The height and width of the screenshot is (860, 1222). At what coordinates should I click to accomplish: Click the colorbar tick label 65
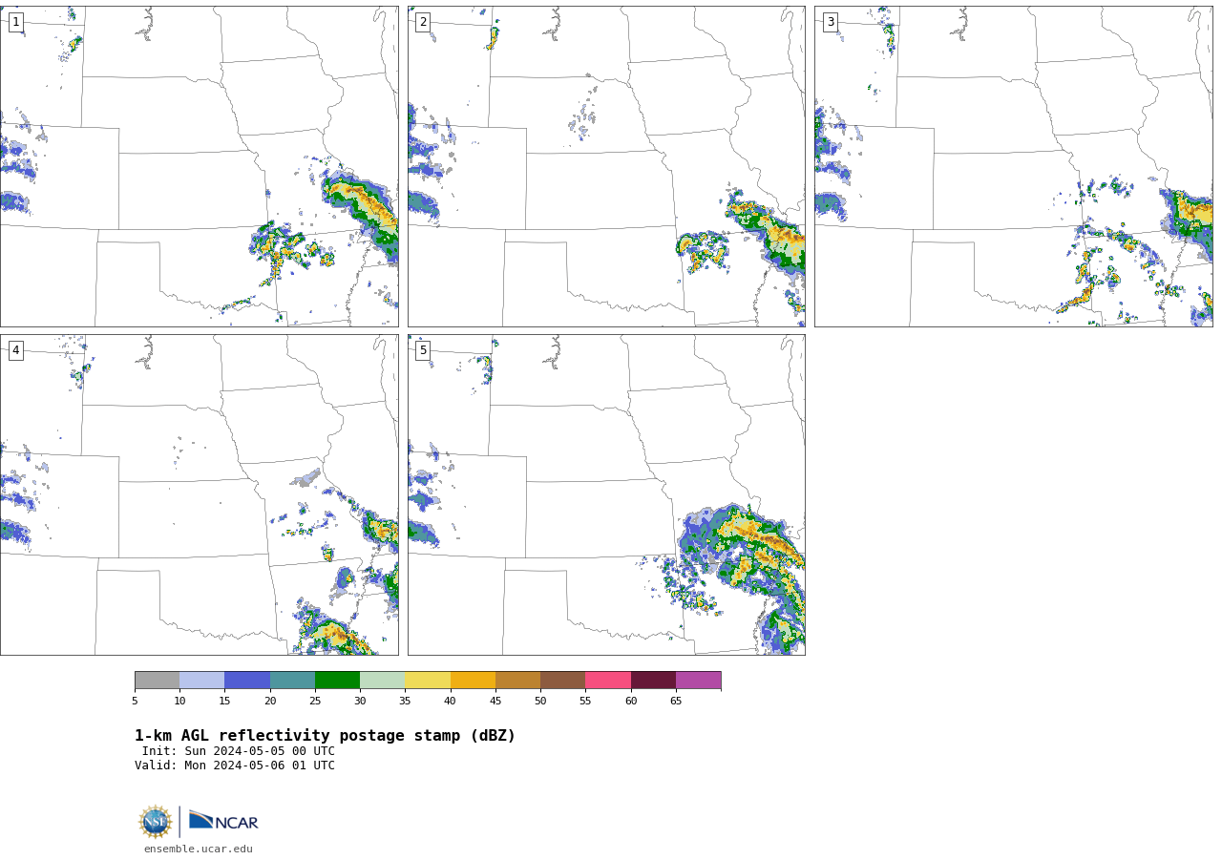pos(676,701)
